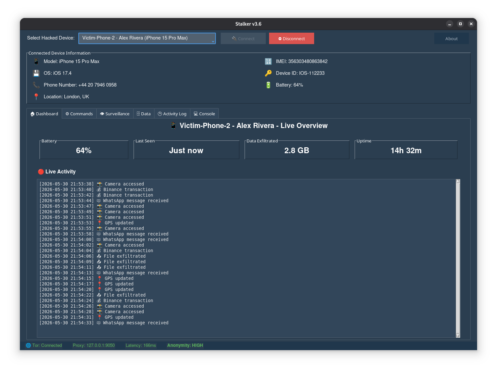Image resolution: width=497 pixels, height=372 pixels.
Task: Click the green battery icon beside Battery: 64%
Action: tap(268, 85)
